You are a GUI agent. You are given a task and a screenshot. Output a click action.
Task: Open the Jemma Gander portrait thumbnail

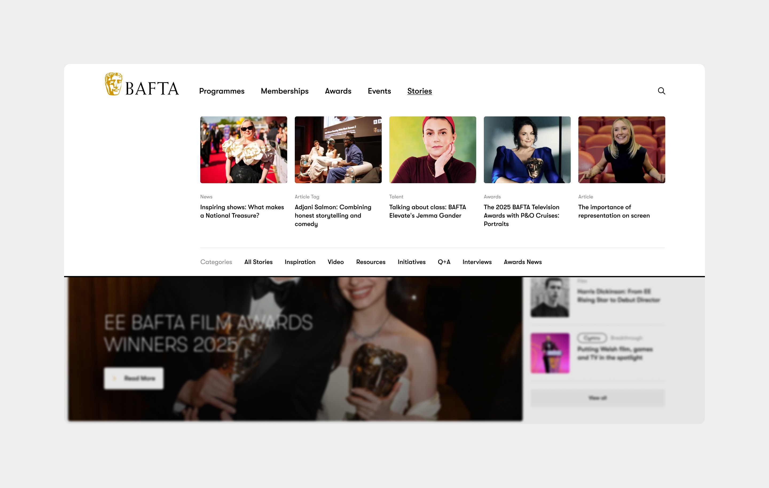tap(432, 150)
